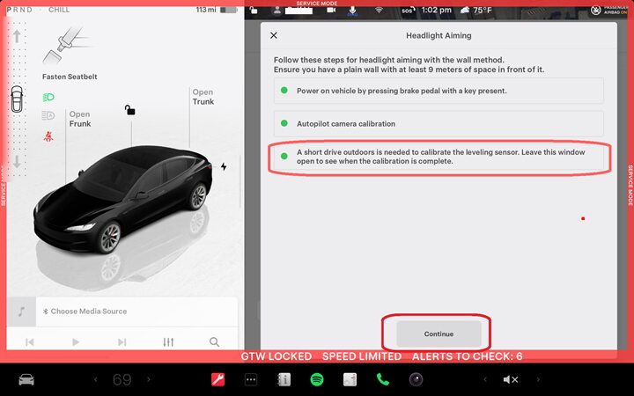Launch Spotify from the bottom dock

pos(317,379)
